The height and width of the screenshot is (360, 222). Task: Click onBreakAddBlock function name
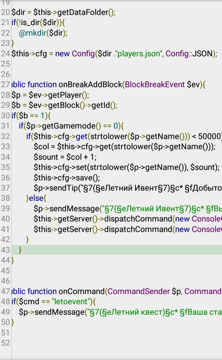90,85
